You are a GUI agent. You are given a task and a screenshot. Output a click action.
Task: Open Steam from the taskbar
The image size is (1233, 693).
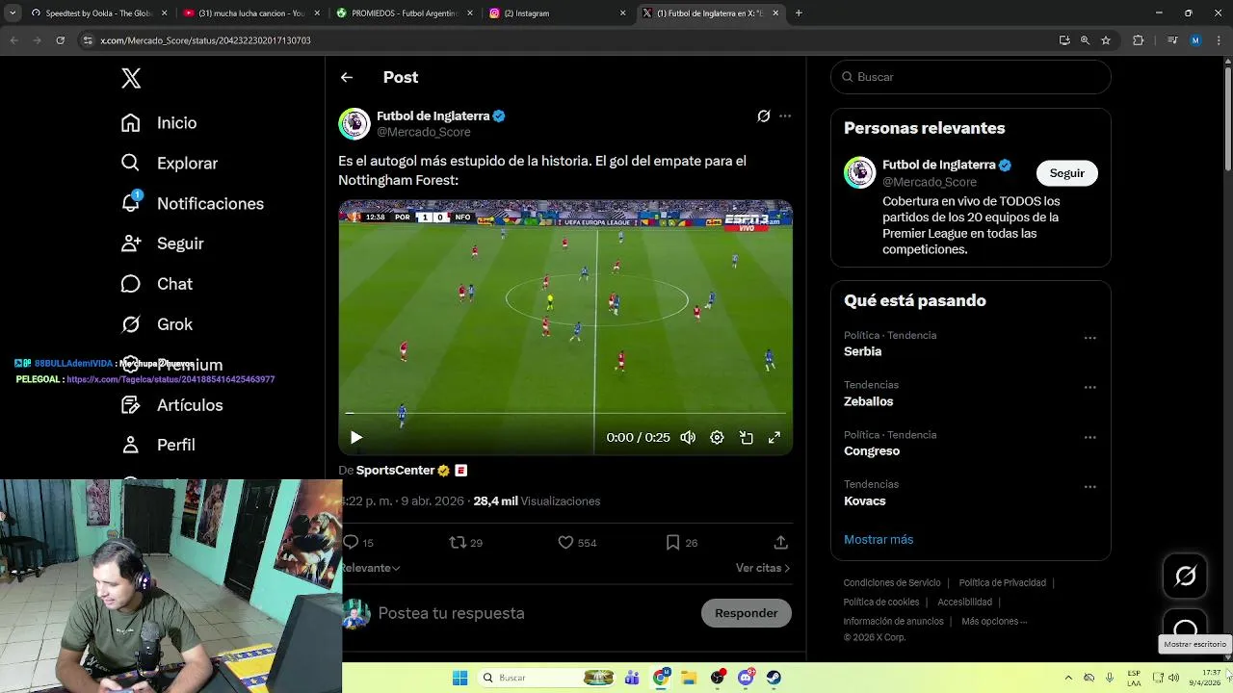pyautogui.click(x=774, y=678)
